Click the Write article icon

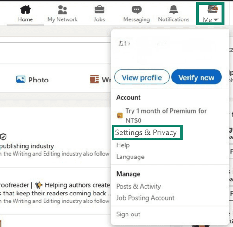point(94,79)
